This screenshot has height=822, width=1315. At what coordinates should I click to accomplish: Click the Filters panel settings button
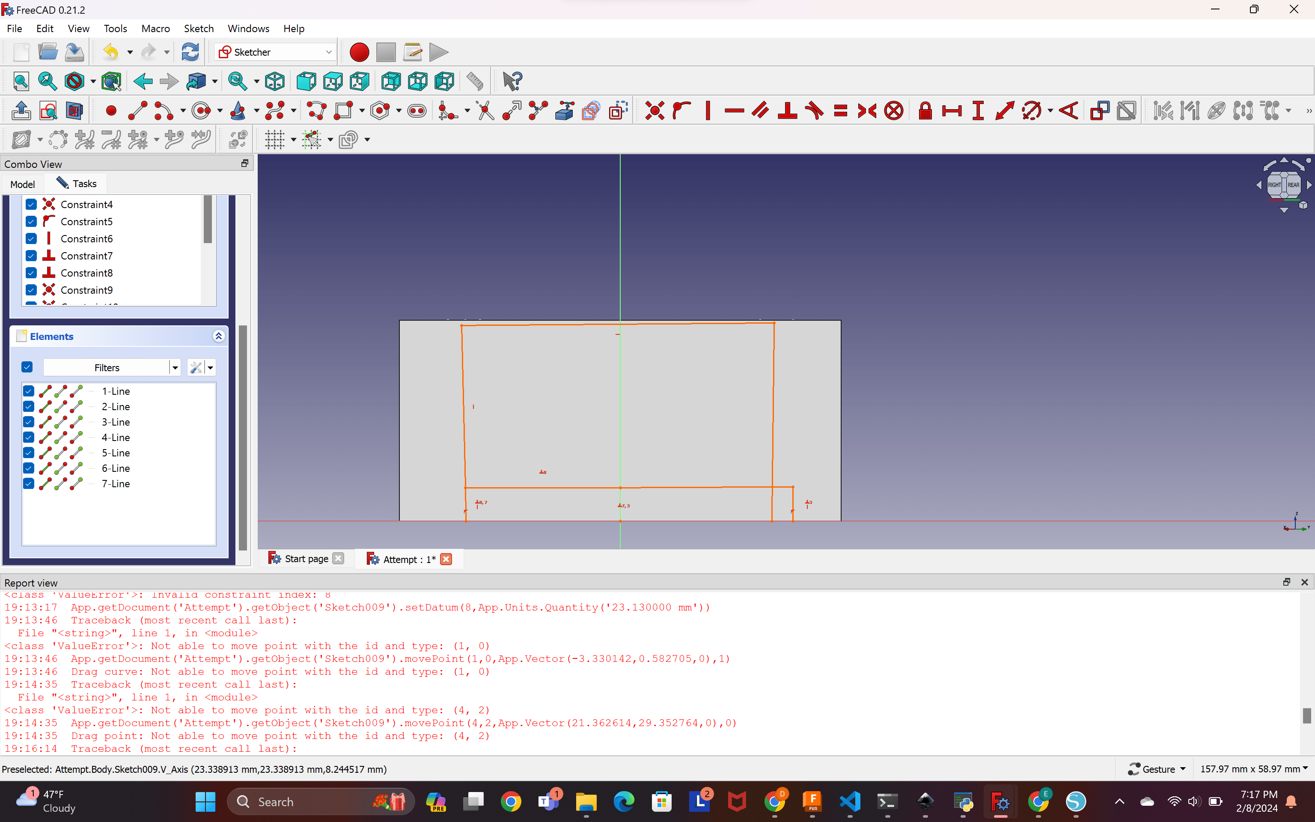pyautogui.click(x=195, y=367)
